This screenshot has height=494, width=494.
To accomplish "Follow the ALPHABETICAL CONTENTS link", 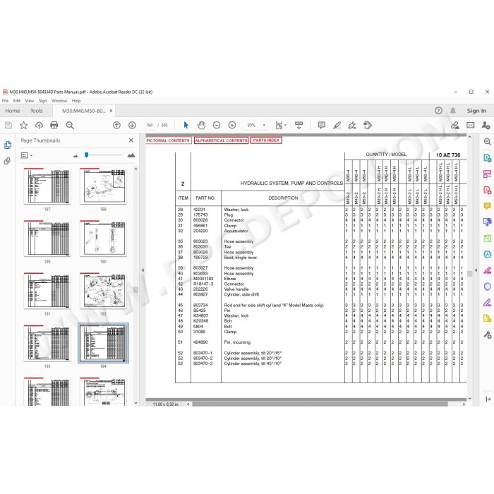I will [221, 140].
